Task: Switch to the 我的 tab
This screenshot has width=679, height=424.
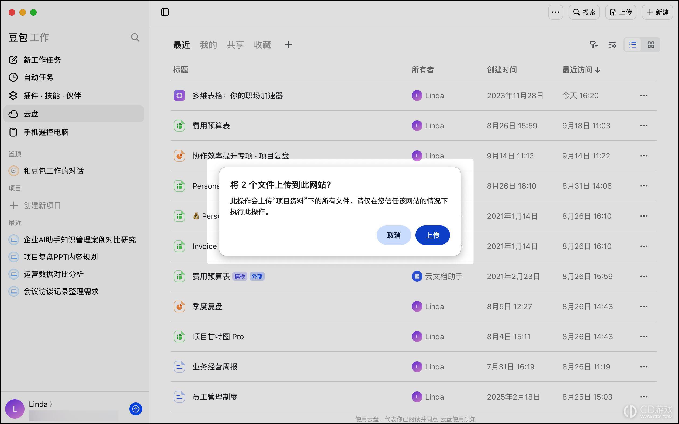Action: point(208,45)
